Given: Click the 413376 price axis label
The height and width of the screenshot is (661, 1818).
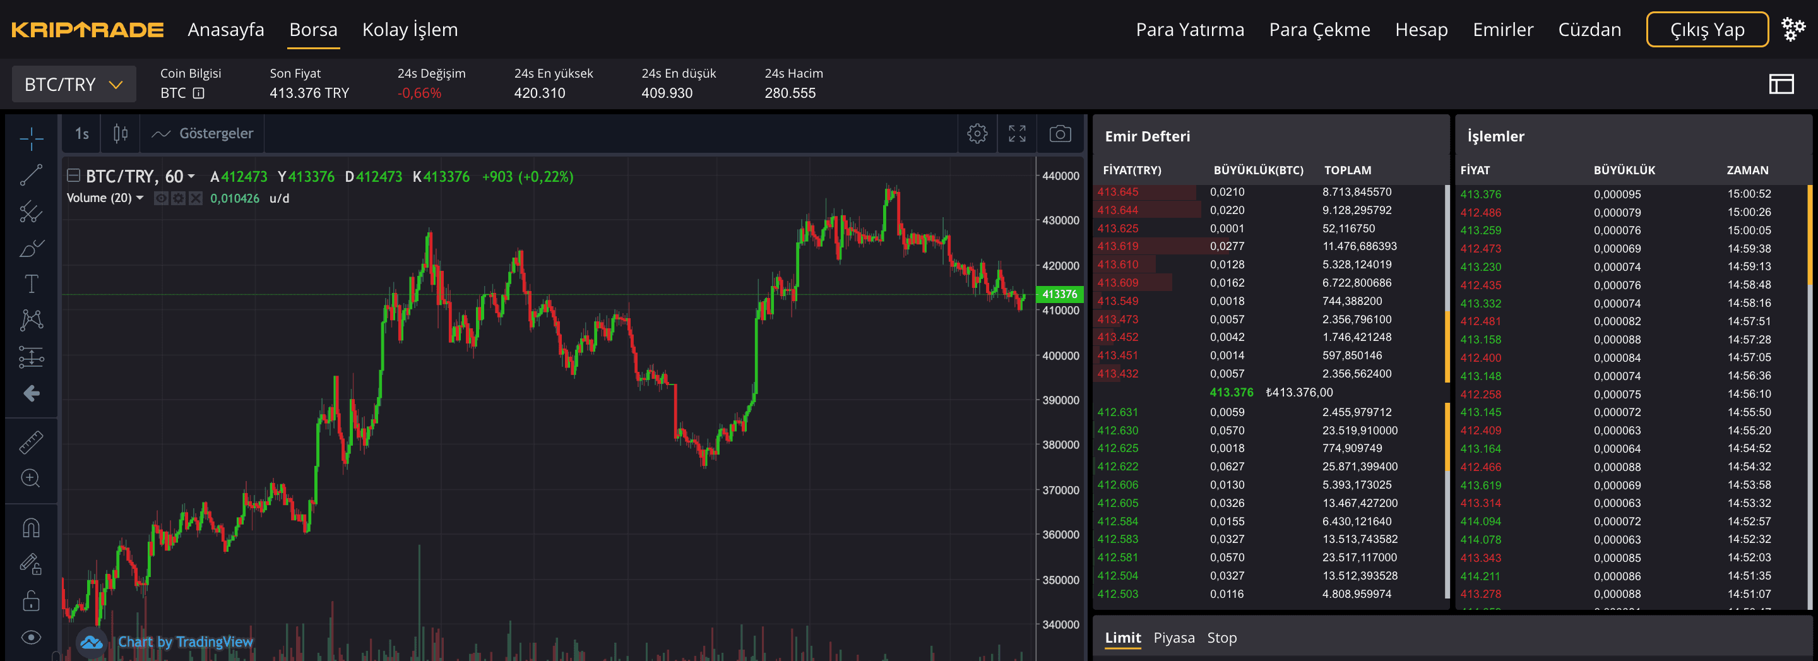Looking at the screenshot, I should pos(1059,294).
